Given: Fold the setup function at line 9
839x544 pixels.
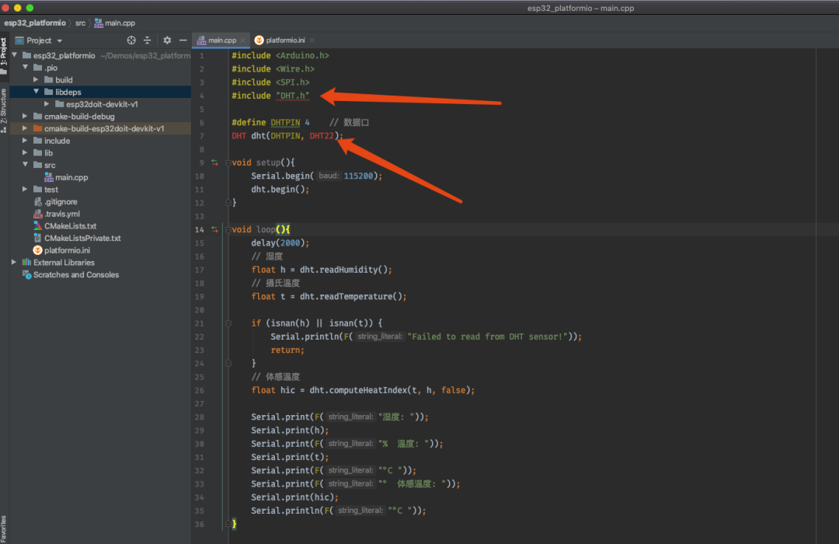Looking at the screenshot, I should pyautogui.click(x=228, y=163).
